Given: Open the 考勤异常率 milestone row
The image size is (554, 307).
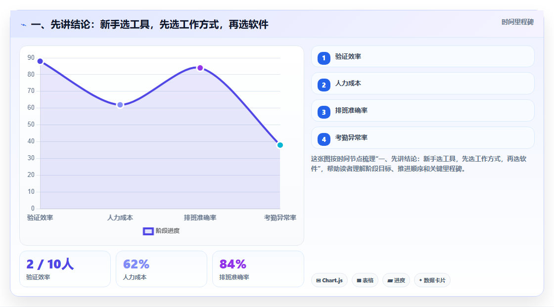Looking at the screenshot, I should pyautogui.click(x=422, y=138).
